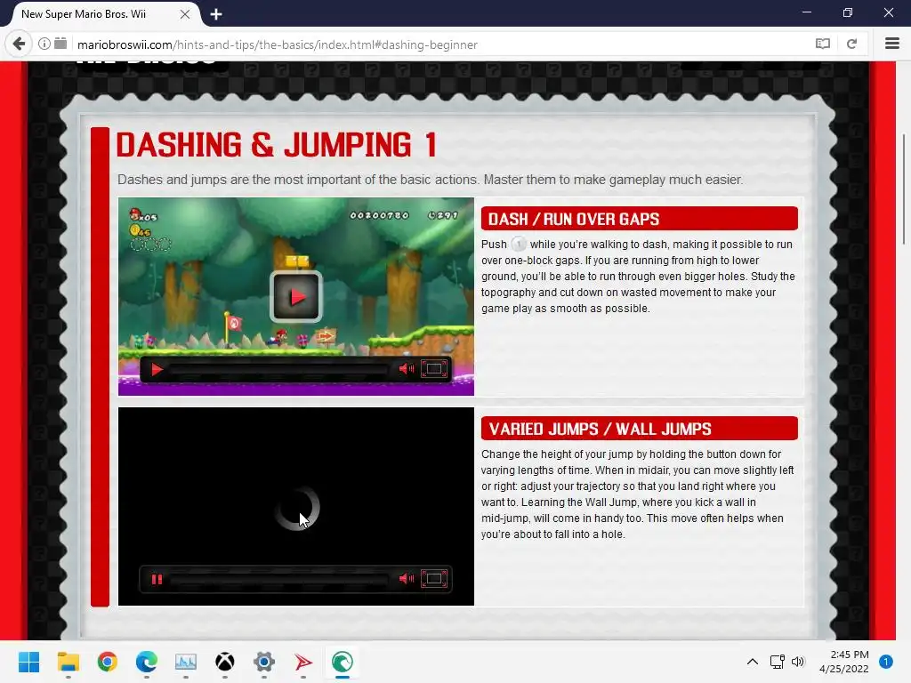Play the Dash video using center play button
Screen dimensions: 911x683
(296, 297)
